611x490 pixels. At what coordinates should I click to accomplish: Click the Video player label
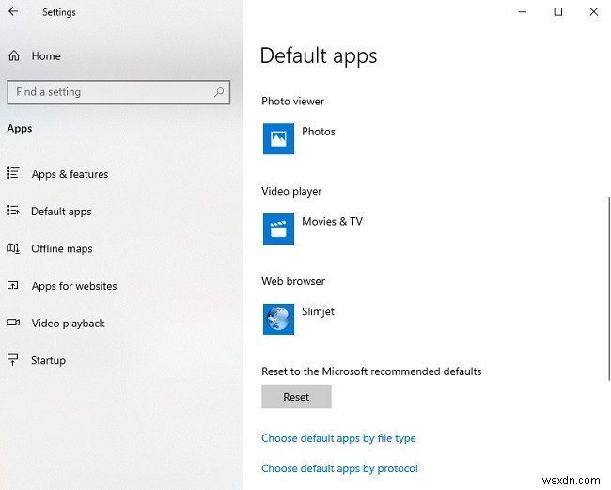291,192
